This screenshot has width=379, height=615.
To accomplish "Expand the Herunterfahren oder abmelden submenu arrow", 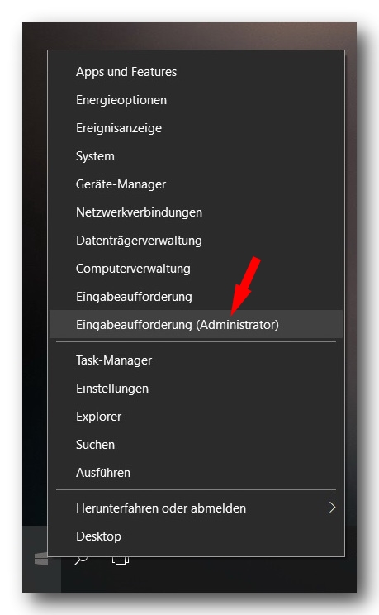I will 333,508.
